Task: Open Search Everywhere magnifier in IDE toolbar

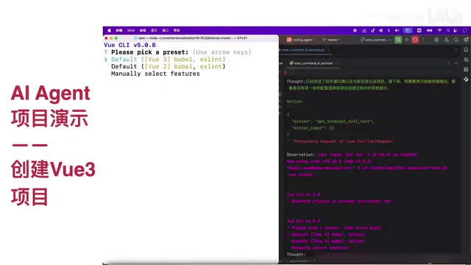Action: click(456, 40)
